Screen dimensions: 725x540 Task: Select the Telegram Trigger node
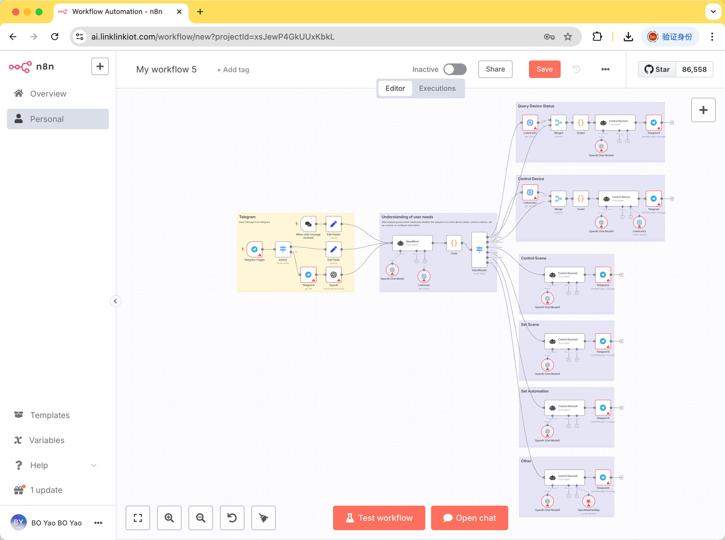[x=254, y=249]
